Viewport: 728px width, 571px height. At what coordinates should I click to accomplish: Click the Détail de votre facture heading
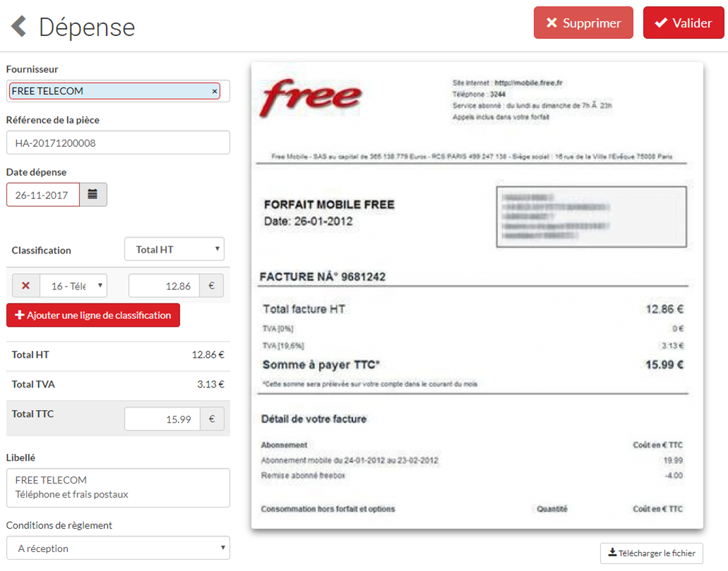(314, 419)
